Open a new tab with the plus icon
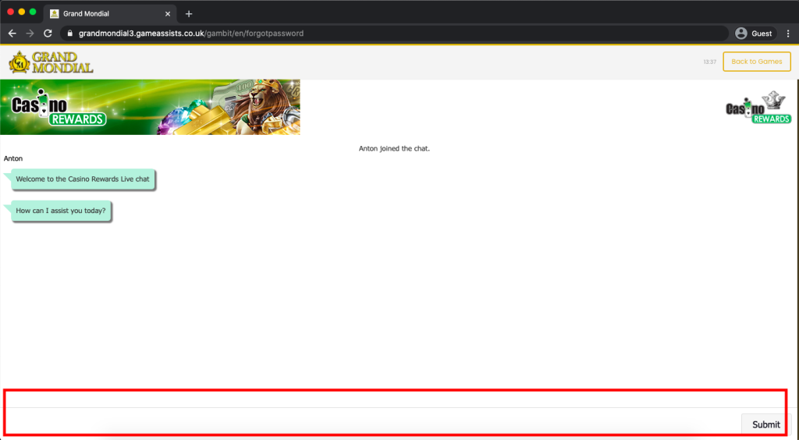This screenshot has width=799, height=440. click(x=189, y=14)
